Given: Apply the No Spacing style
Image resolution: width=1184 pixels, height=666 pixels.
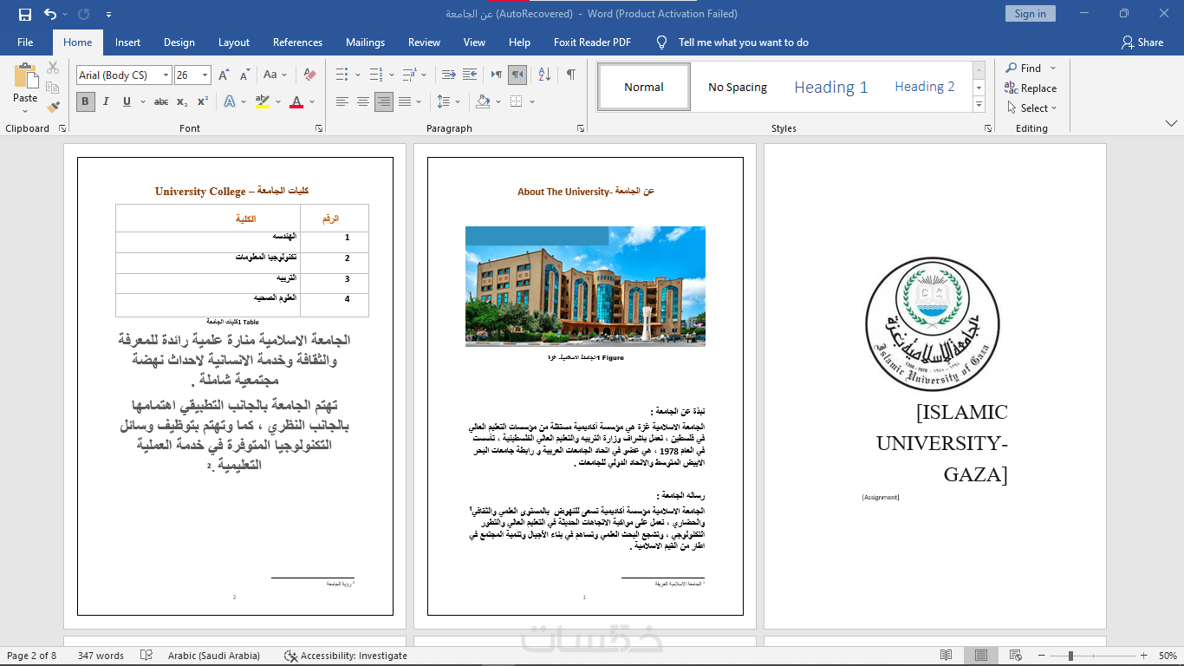Looking at the screenshot, I should coord(738,87).
